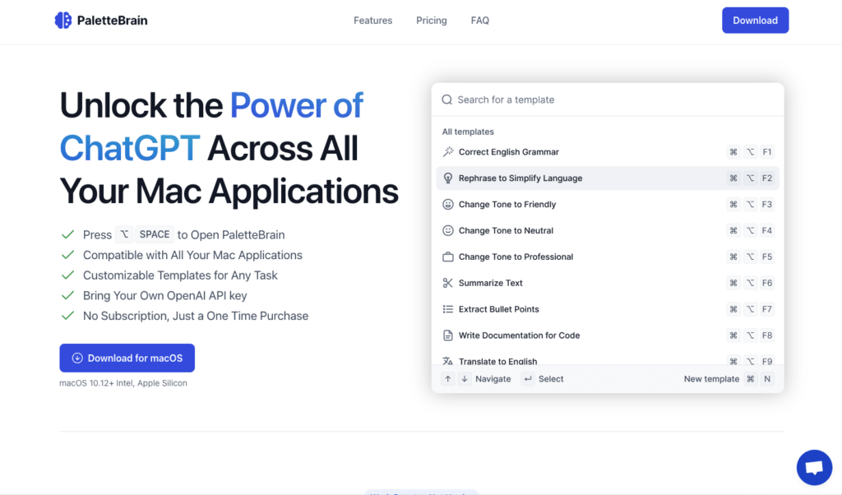Open the chat support bubble
Screen dimensions: 842x495
pyautogui.click(x=814, y=468)
